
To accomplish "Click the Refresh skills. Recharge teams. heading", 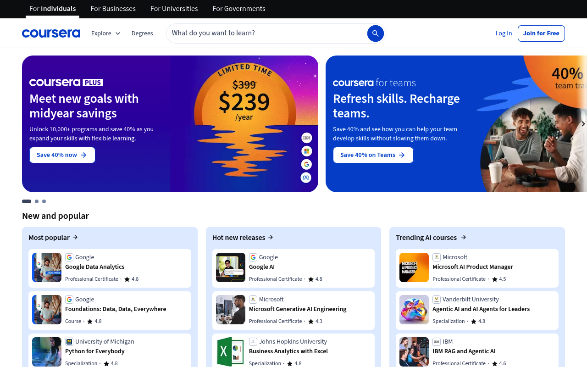I will pos(396,106).
